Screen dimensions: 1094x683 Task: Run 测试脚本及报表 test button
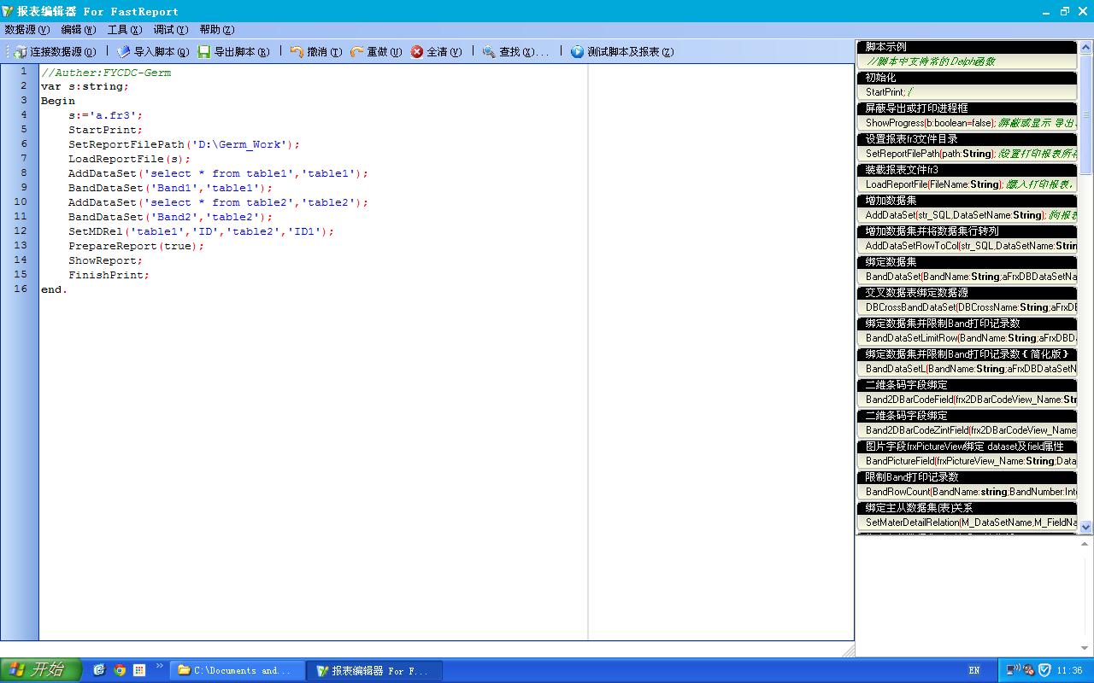[622, 51]
